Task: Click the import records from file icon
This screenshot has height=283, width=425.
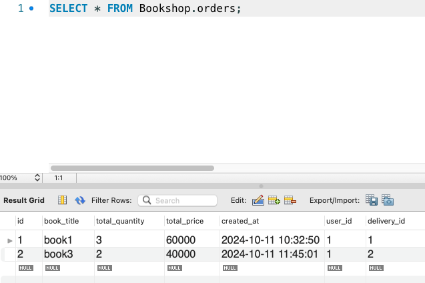Action: (388, 200)
